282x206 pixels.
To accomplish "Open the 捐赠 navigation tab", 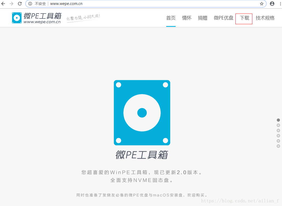I will point(202,18).
